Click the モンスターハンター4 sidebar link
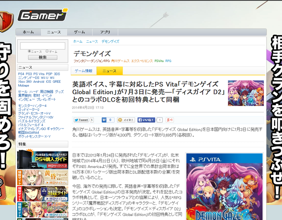Viewport: 282px width, 220px height. click(x=32, y=106)
